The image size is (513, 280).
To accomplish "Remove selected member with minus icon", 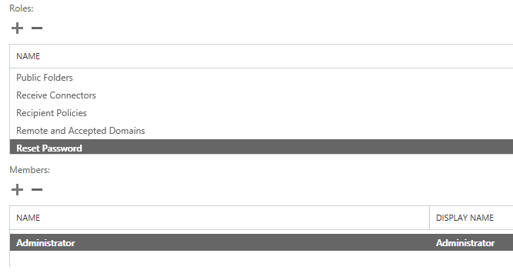I will click(x=37, y=189).
